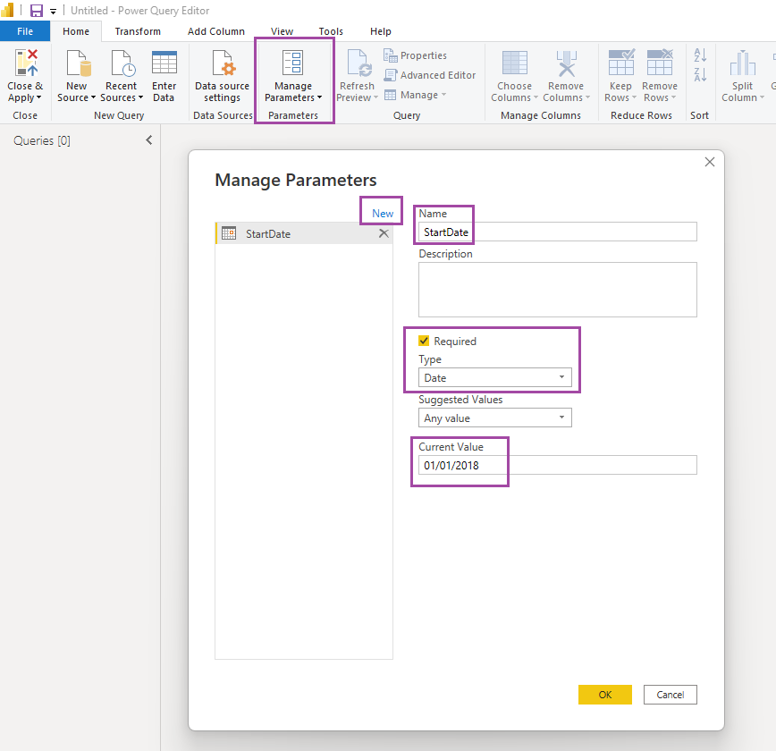Switch to Home tab
Image resolution: width=776 pixels, height=751 pixels.
(76, 31)
